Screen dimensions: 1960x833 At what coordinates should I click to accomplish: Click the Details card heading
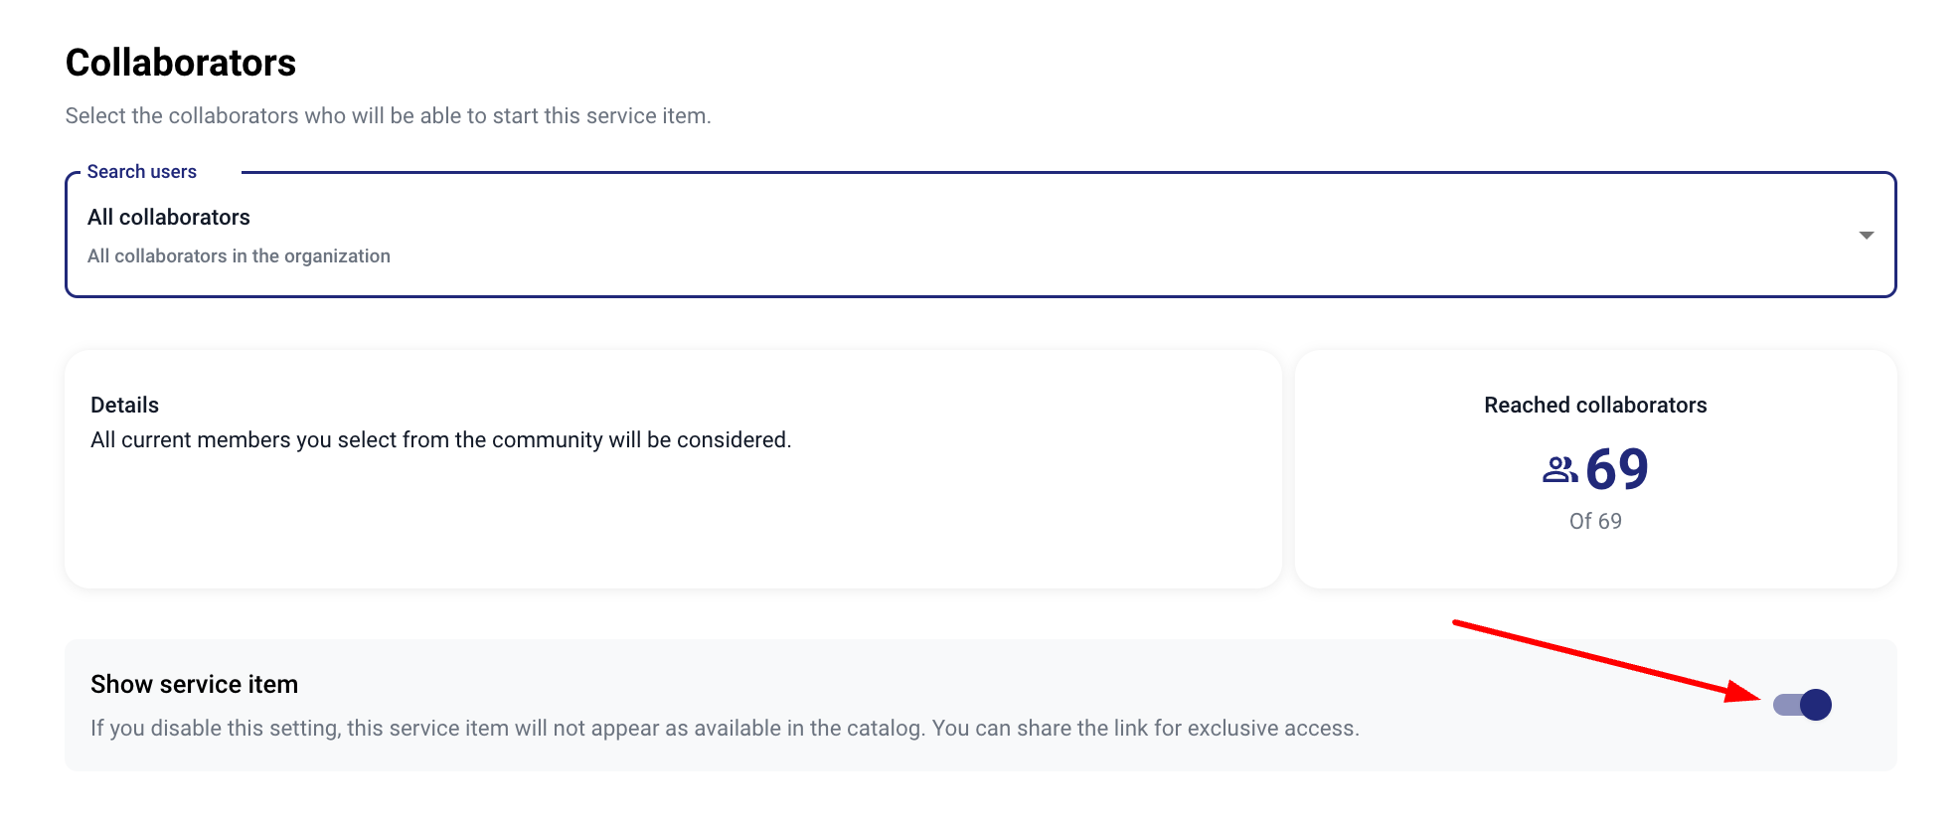coord(124,406)
